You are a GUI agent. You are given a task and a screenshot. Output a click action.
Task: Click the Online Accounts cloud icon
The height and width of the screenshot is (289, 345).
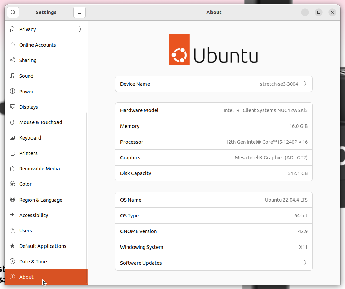[12, 45]
